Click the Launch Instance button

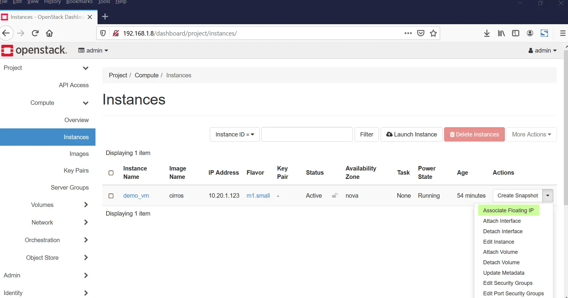(x=411, y=134)
